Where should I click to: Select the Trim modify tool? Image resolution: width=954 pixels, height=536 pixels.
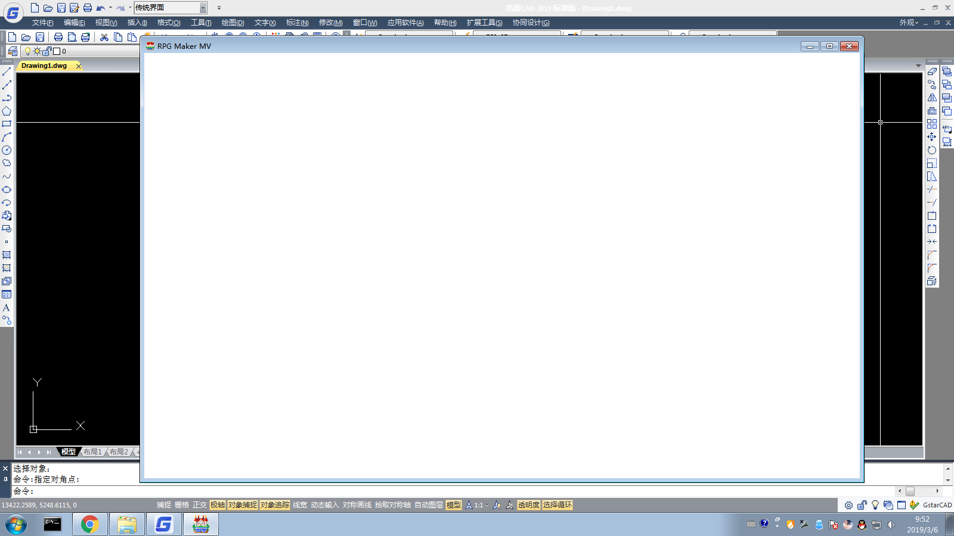[932, 189]
